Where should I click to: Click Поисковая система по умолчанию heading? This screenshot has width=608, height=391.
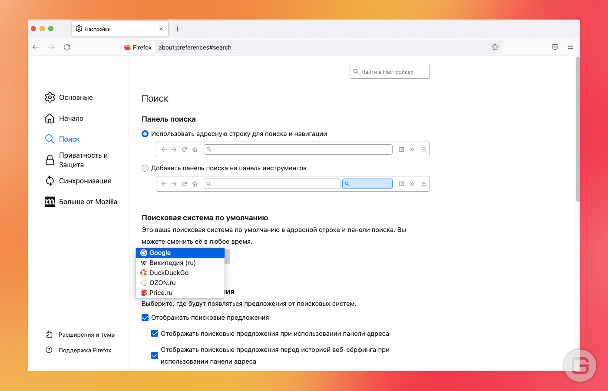pos(205,218)
